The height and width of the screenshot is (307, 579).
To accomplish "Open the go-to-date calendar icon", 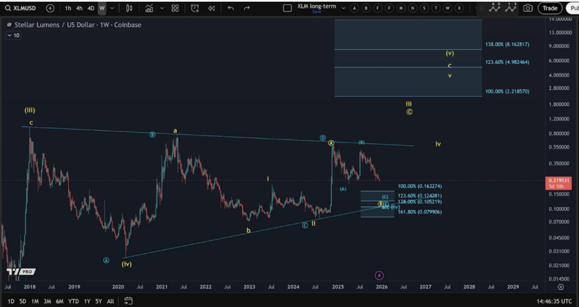I will (x=128, y=301).
